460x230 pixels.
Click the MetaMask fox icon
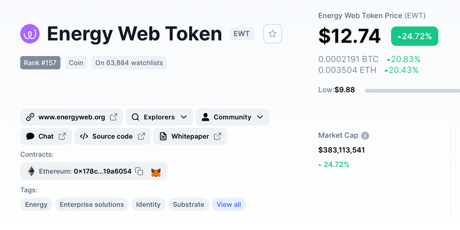click(156, 173)
